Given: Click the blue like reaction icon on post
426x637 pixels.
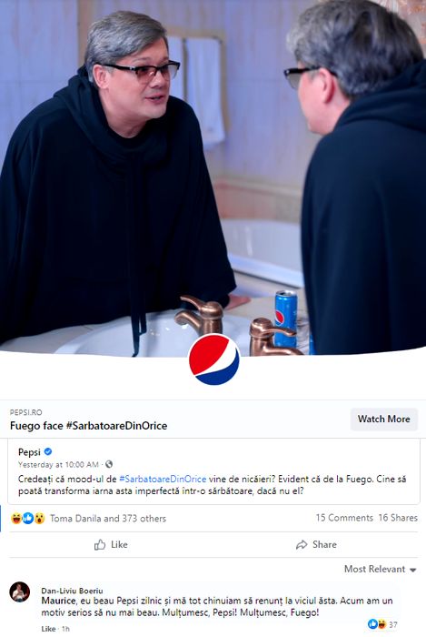Looking at the screenshot, I should [x=27, y=518].
